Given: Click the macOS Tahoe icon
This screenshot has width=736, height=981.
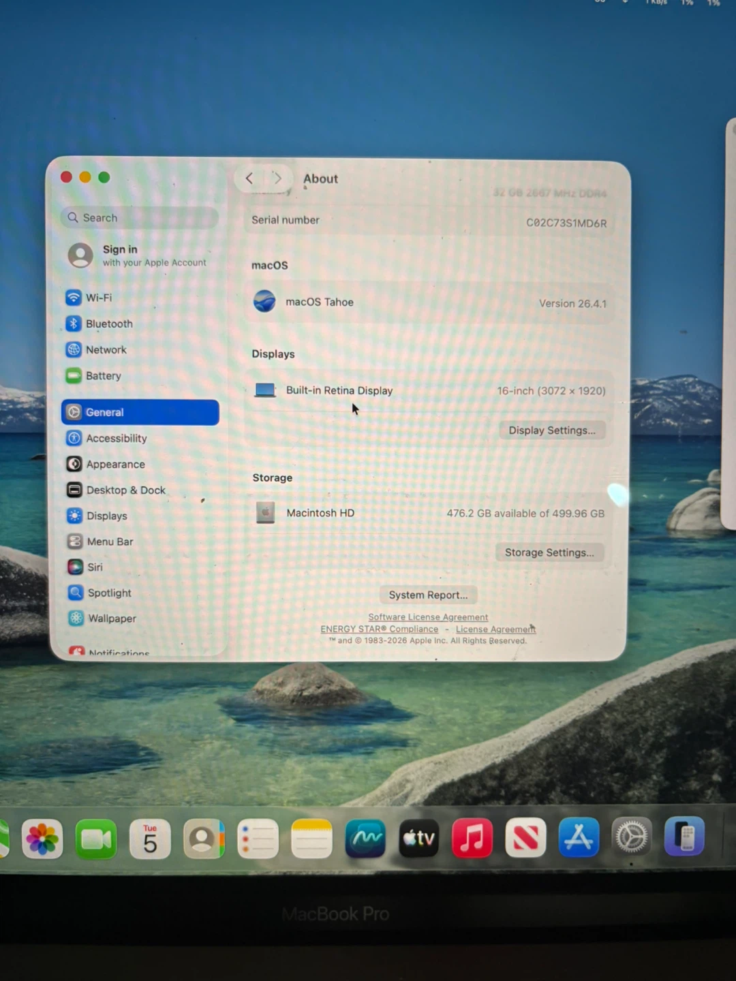Looking at the screenshot, I should 264,301.
